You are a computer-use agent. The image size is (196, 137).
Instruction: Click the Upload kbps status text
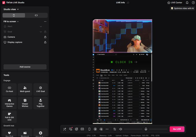[x=122, y=136]
